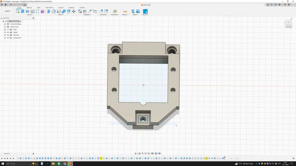Click the Select tool icon

[145, 11]
